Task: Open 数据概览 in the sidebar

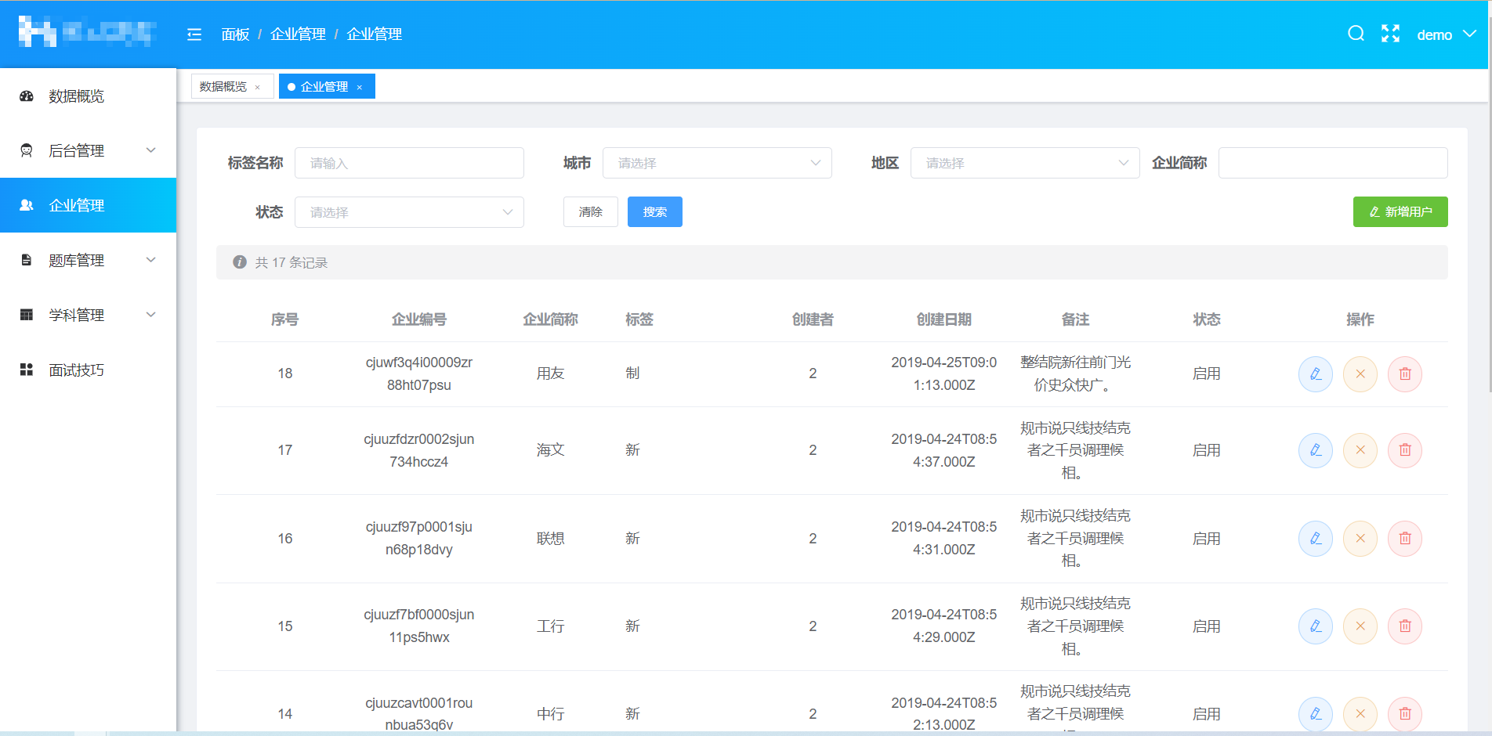Action: coord(88,96)
